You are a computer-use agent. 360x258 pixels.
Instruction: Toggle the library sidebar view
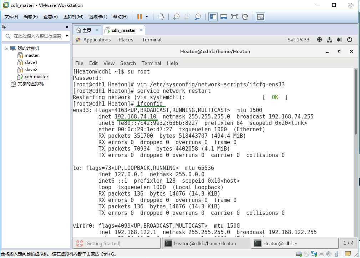pos(213,17)
